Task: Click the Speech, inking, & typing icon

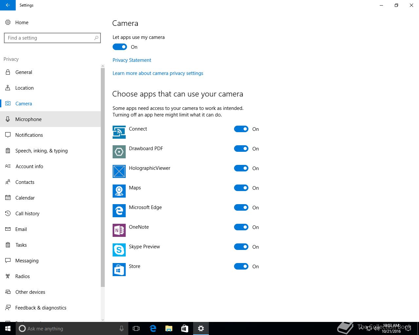Action: coord(8,150)
